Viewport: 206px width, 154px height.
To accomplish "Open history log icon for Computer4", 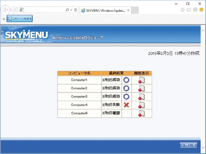I will click(x=141, y=105).
